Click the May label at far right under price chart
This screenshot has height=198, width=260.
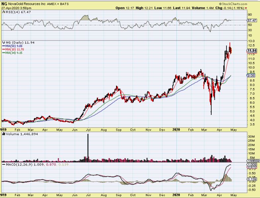(x=233, y=130)
